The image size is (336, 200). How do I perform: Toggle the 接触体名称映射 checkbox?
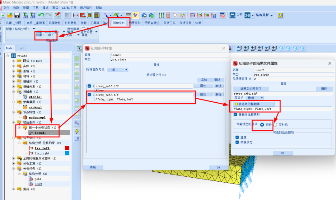(x=235, y=114)
